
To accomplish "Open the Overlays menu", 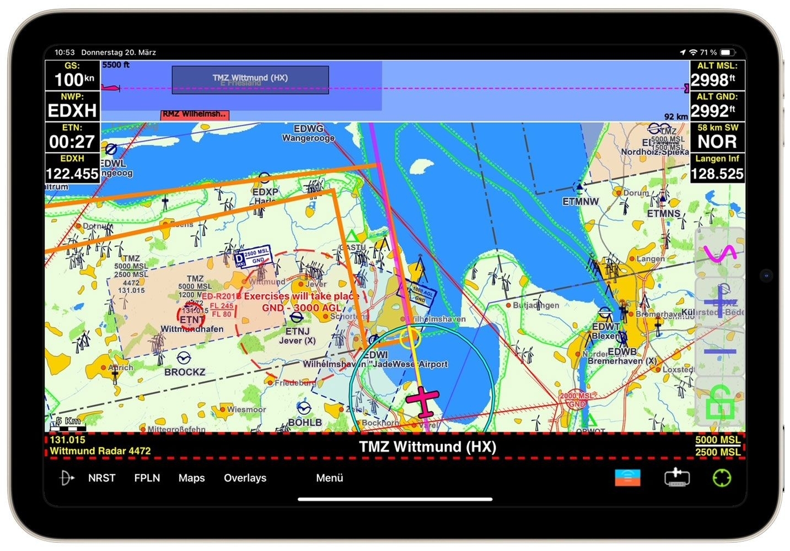I will tap(245, 478).
